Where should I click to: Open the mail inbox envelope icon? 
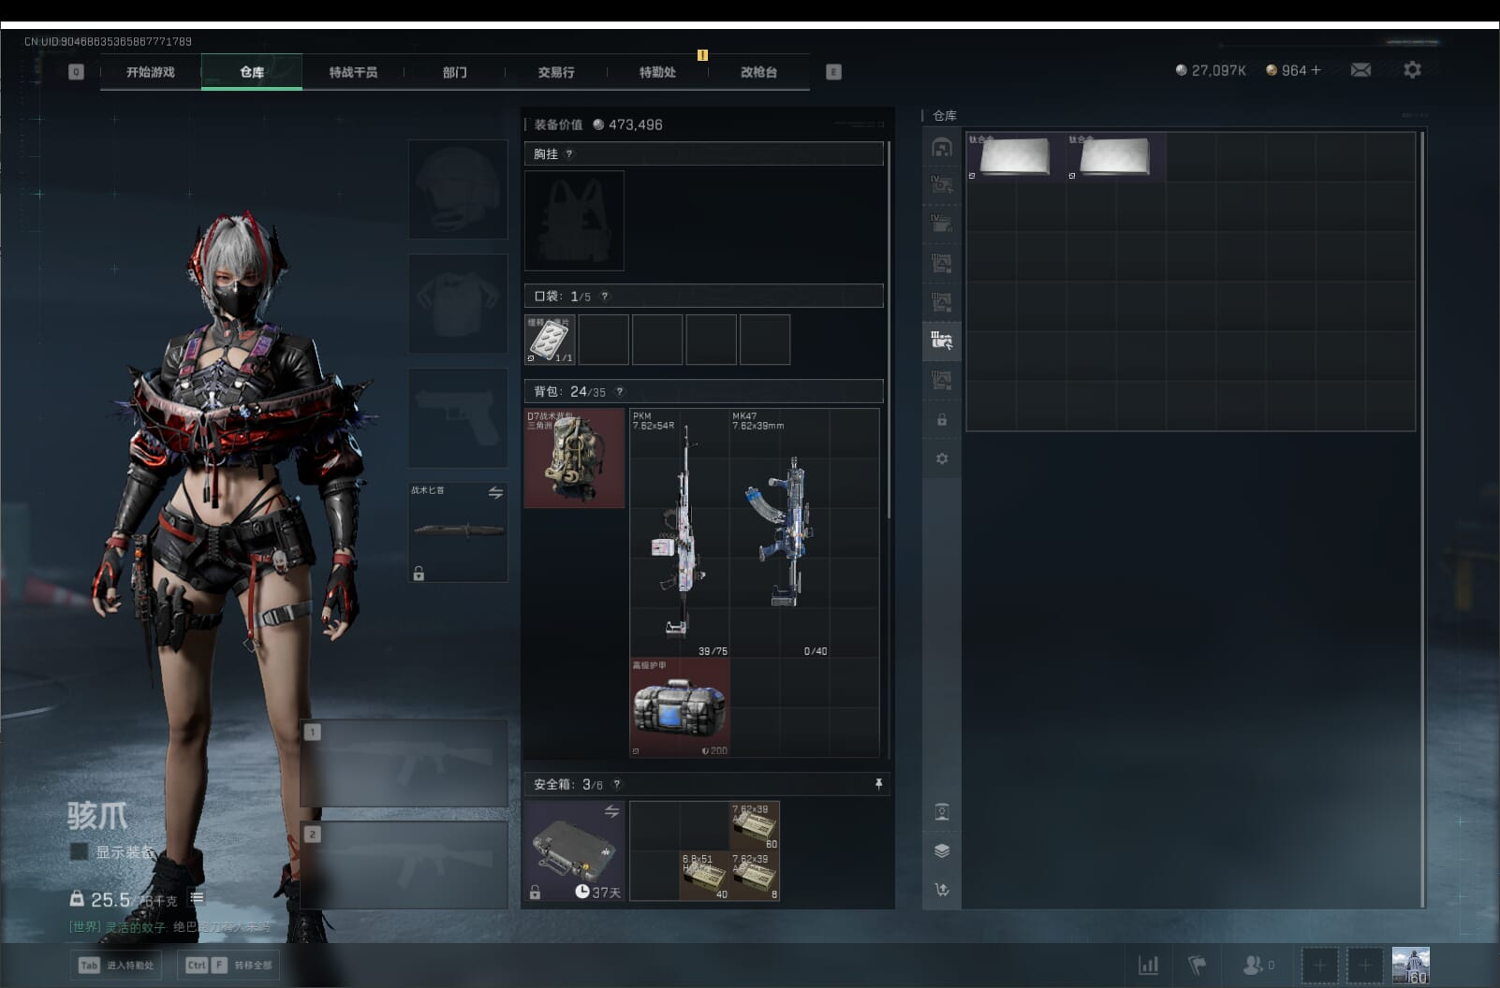tap(1360, 70)
